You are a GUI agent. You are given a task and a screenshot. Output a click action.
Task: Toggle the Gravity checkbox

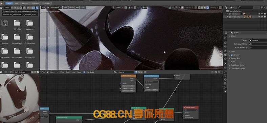click(232, 55)
